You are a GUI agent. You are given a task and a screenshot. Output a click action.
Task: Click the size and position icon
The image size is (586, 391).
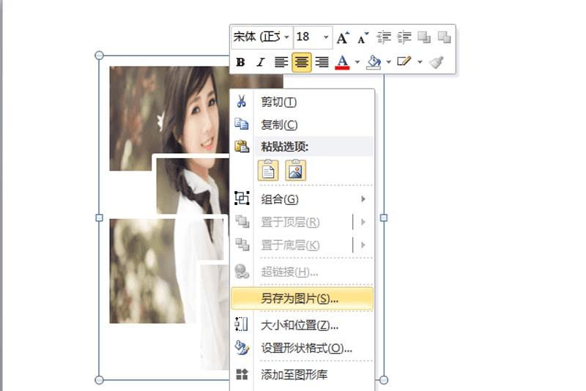click(x=242, y=324)
